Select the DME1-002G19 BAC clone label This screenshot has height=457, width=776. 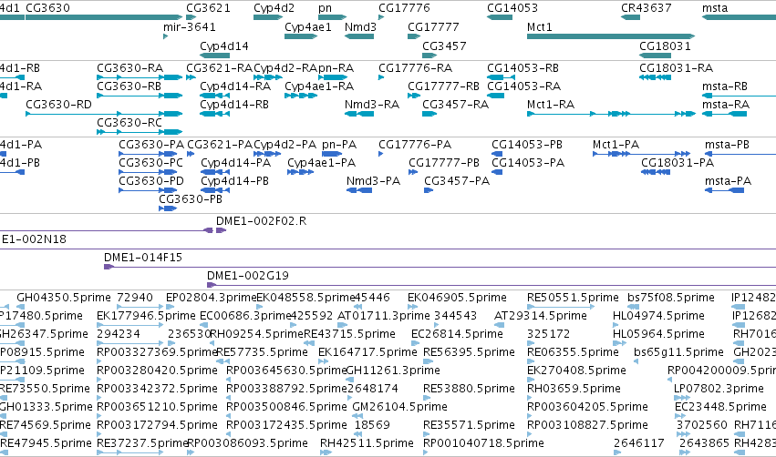248,276
